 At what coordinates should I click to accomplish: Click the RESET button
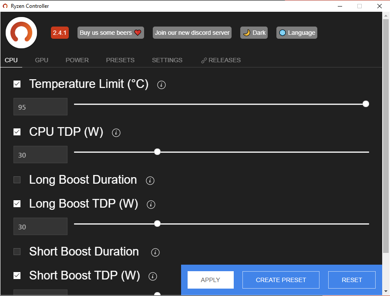(352, 280)
